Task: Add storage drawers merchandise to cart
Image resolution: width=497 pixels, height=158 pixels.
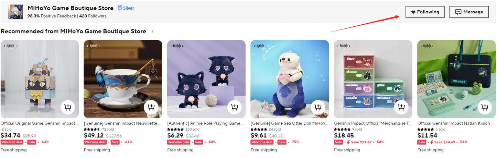Action: click(x=401, y=107)
